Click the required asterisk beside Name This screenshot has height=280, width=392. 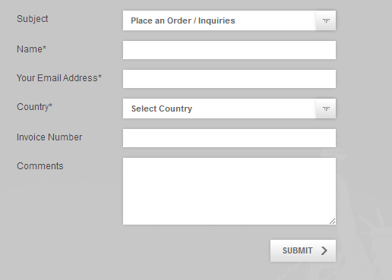[x=45, y=47]
